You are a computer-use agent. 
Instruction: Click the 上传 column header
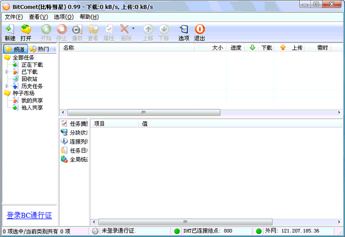(289, 48)
